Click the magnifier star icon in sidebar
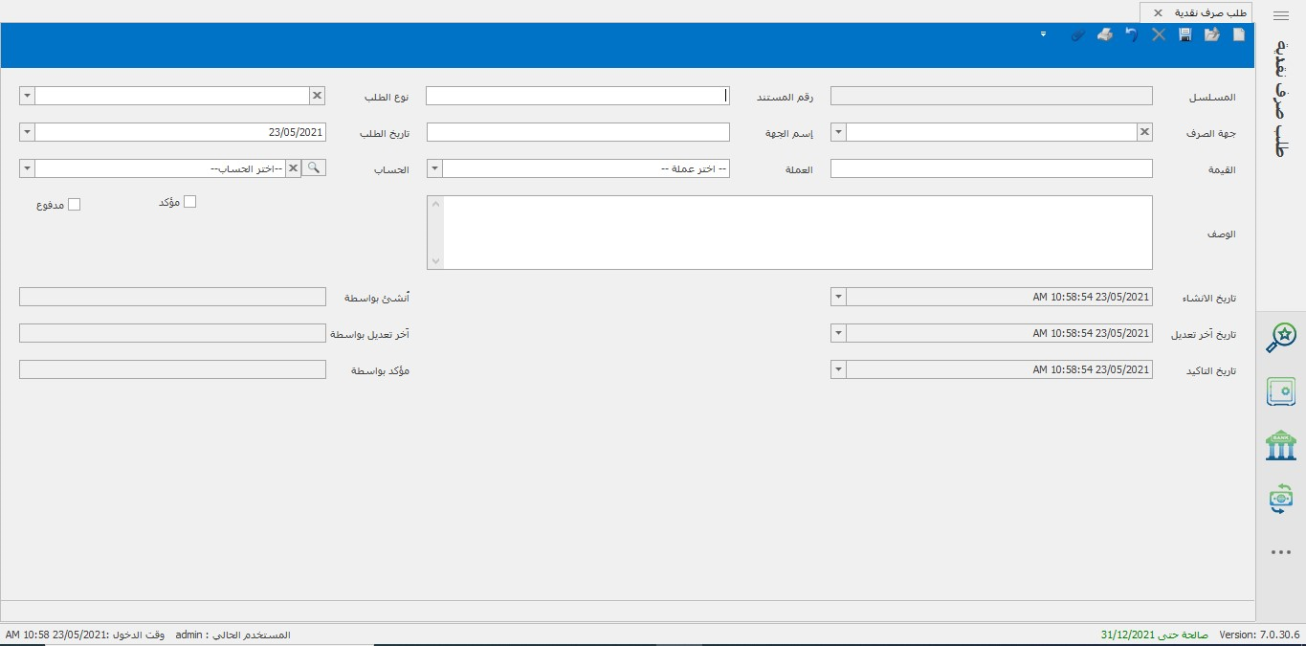This screenshot has height=646, width=1306. (x=1280, y=337)
